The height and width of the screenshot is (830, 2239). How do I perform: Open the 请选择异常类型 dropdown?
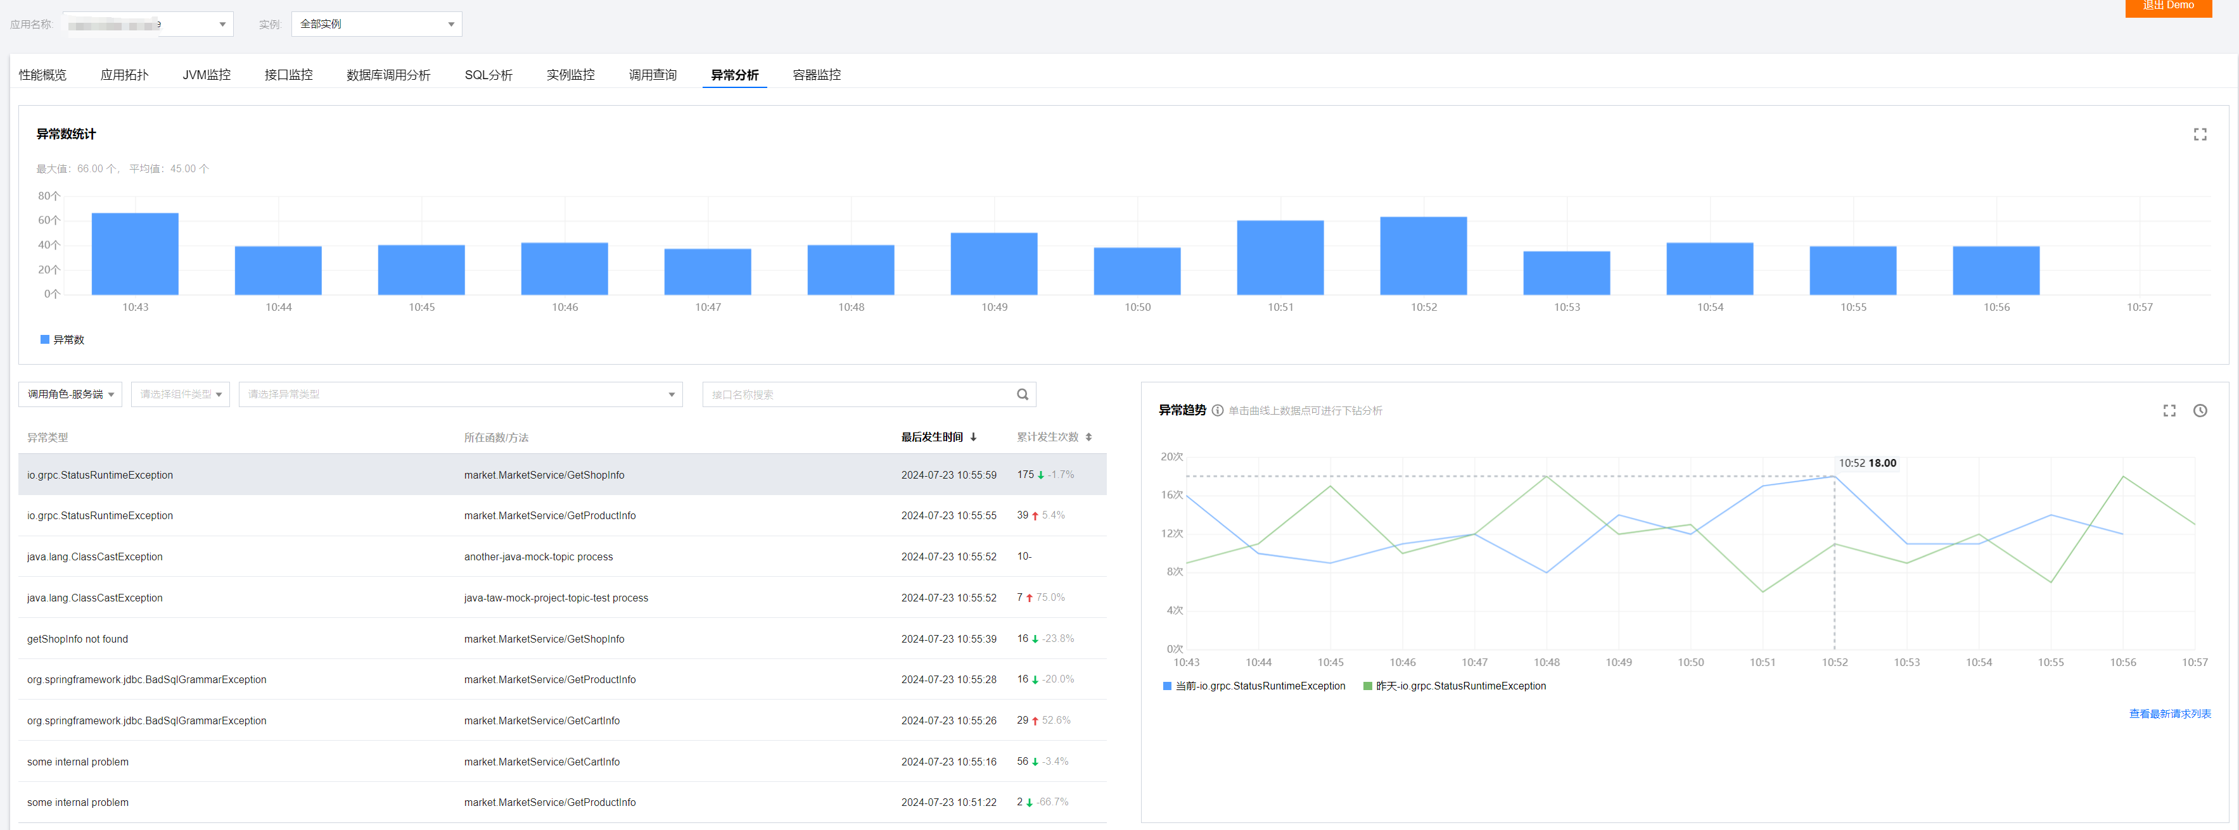point(460,394)
